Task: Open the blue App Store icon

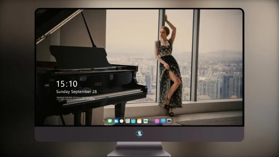Action: (163, 121)
